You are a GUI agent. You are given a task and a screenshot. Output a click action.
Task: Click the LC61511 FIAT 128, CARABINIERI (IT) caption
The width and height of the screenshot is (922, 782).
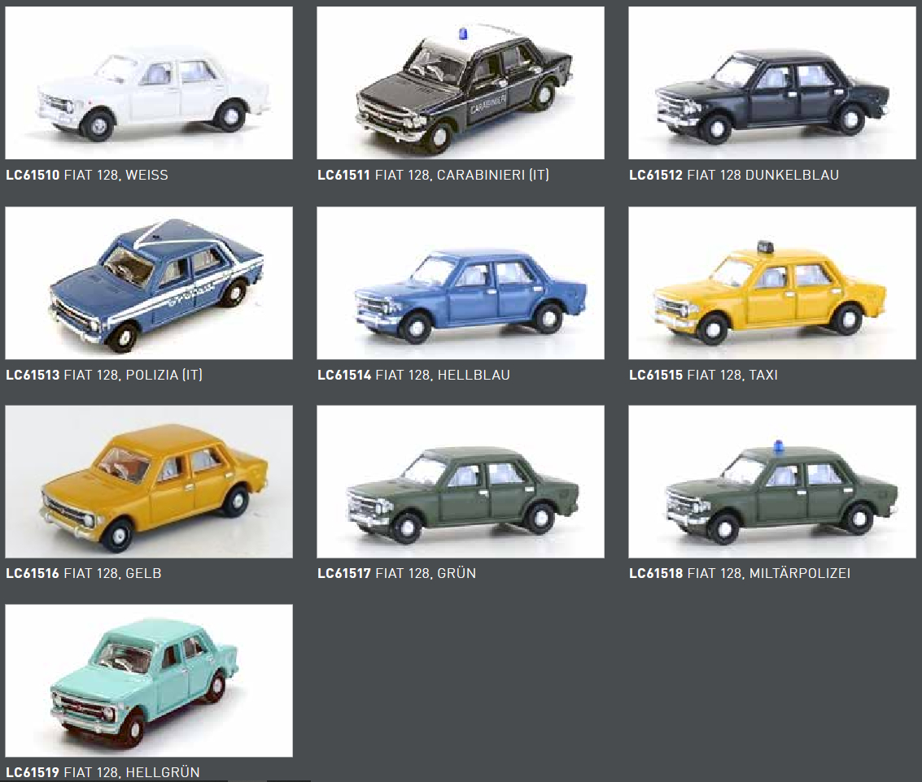coord(434,175)
